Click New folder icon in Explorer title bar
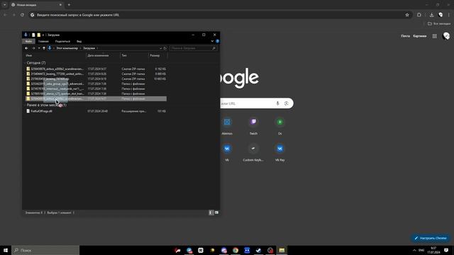 [39, 35]
